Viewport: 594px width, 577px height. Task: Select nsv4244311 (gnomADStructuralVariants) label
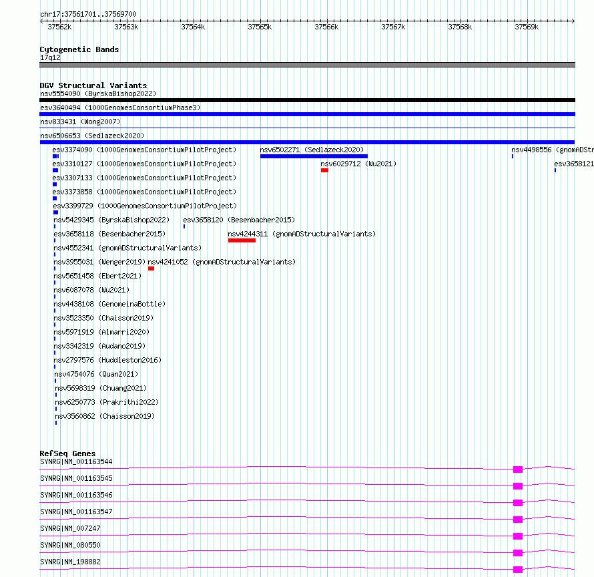(302, 234)
